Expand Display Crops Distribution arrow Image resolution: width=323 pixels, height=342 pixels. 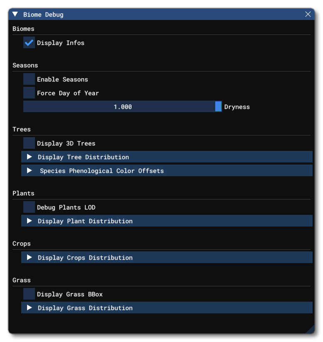[x=30, y=258]
